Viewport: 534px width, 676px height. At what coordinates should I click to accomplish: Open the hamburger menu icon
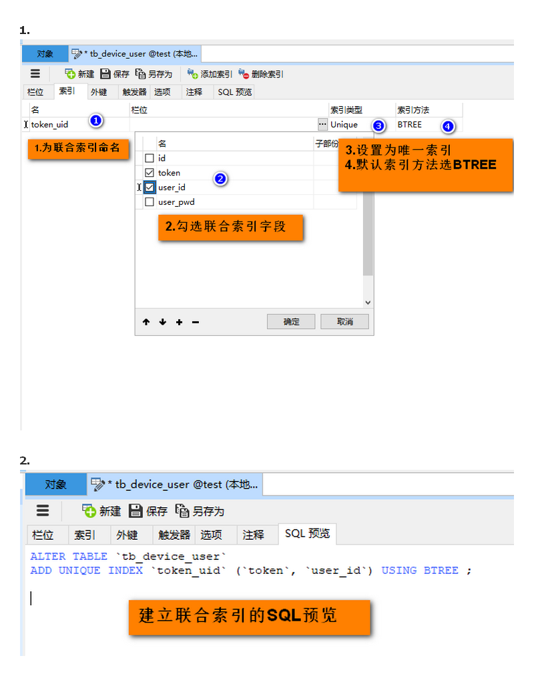(x=35, y=73)
